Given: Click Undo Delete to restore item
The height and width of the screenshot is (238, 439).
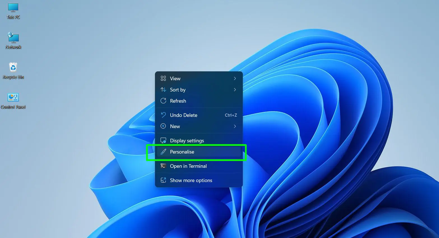Looking at the screenshot, I should click(x=184, y=115).
